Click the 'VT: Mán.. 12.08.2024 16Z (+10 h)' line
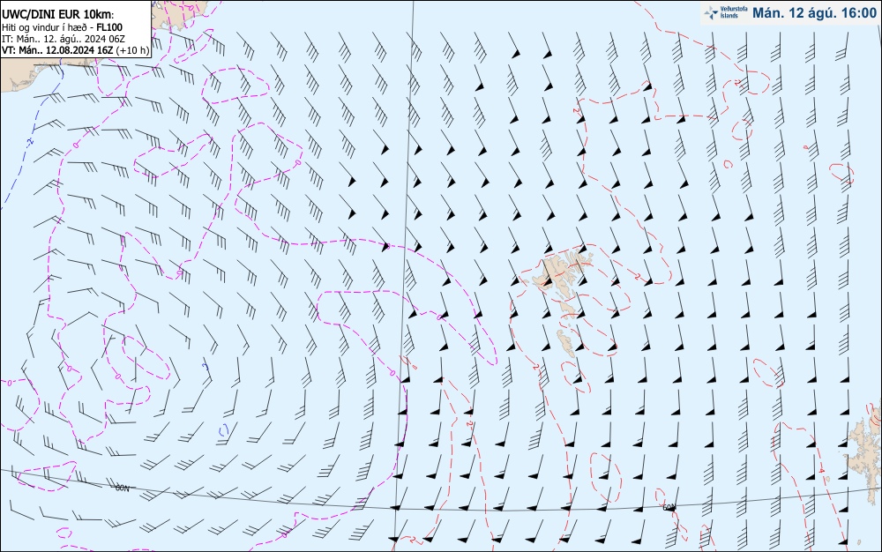Screen dimensions: 882x552 tap(75, 50)
